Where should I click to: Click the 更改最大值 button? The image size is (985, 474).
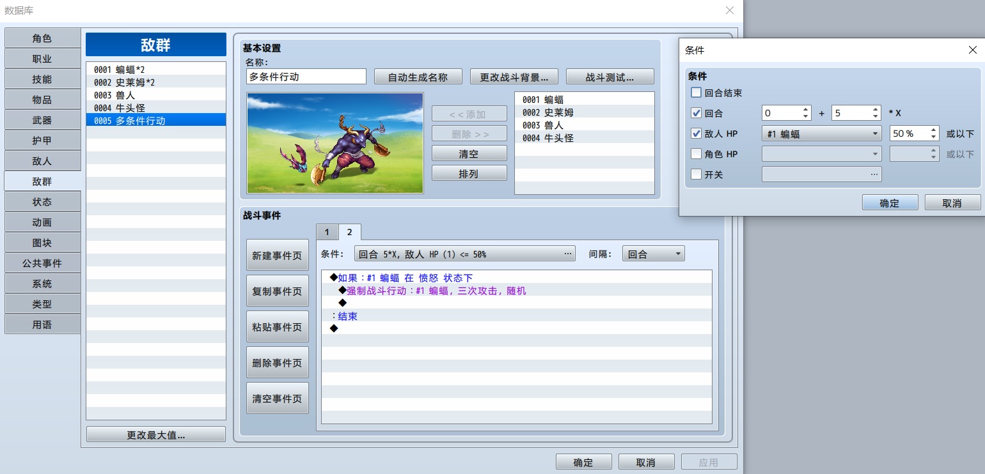156,434
